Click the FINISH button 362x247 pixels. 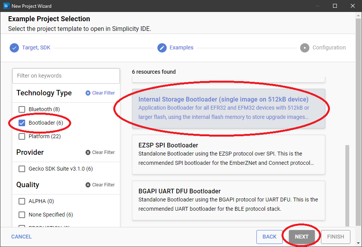coord(336,237)
